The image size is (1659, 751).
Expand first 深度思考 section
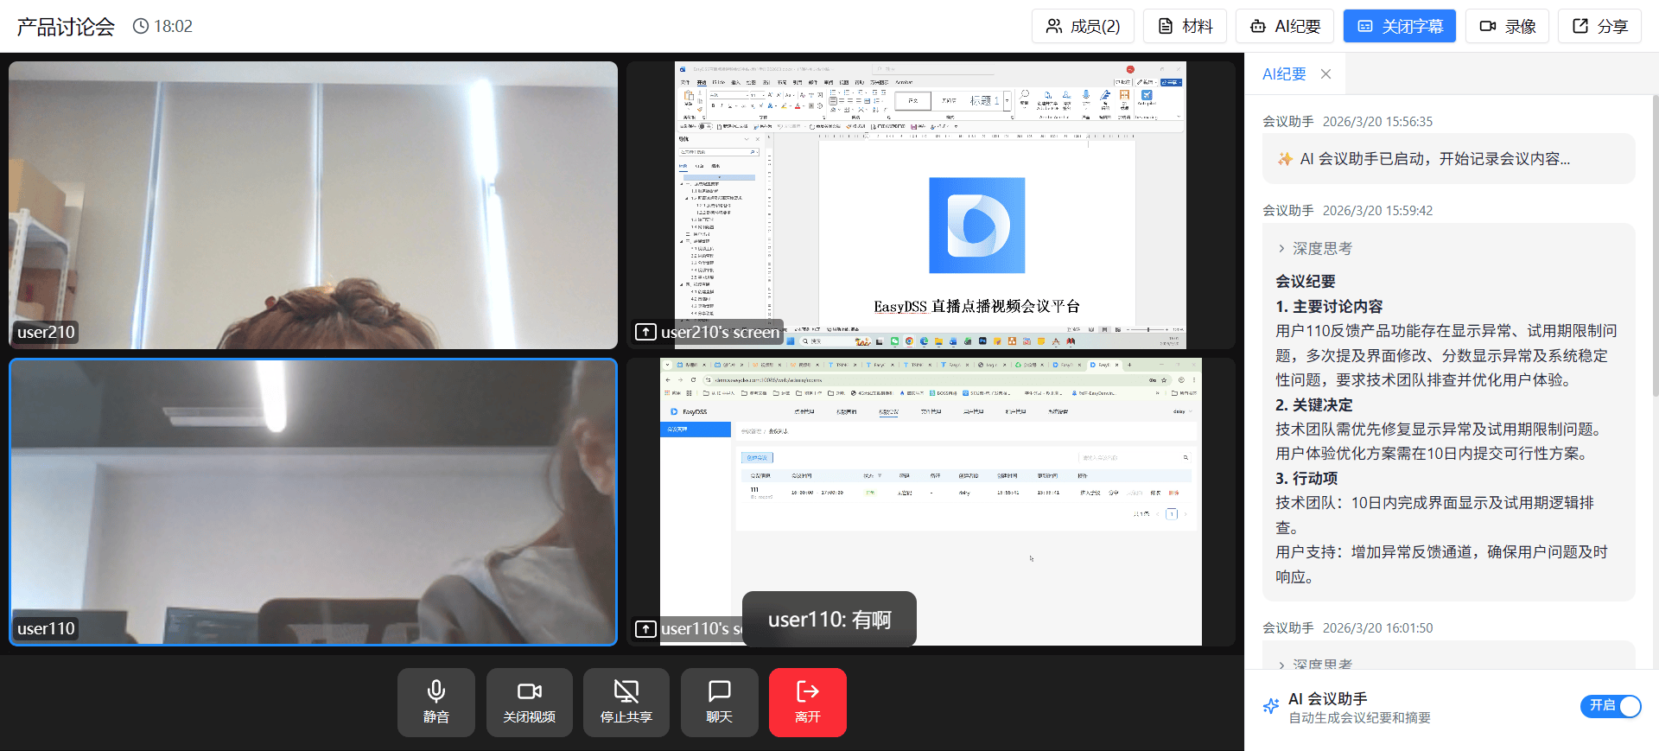point(1313,249)
